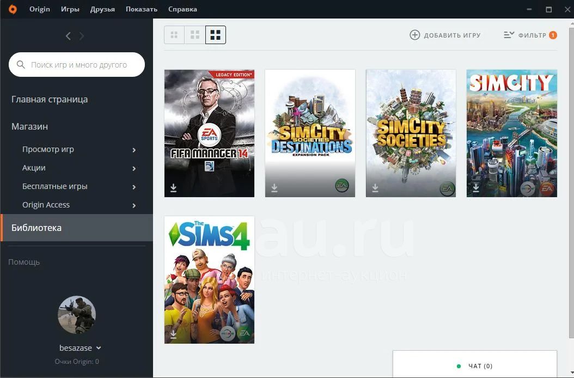Click the ДОБАВИТЬ ИГРУ button

pyautogui.click(x=445, y=35)
